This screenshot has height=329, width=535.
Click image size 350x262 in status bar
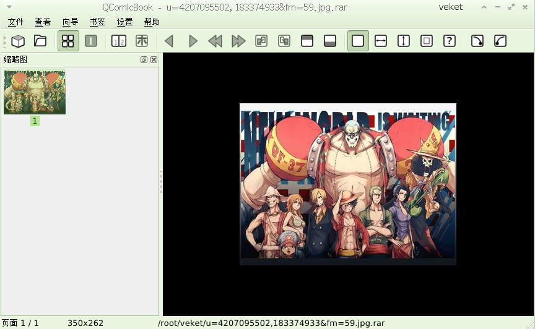[x=85, y=323]
